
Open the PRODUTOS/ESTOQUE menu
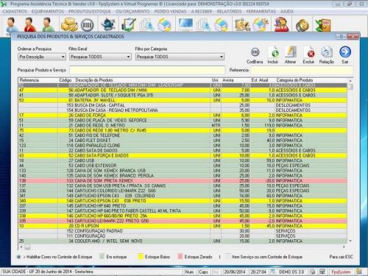tap(90, 12)
